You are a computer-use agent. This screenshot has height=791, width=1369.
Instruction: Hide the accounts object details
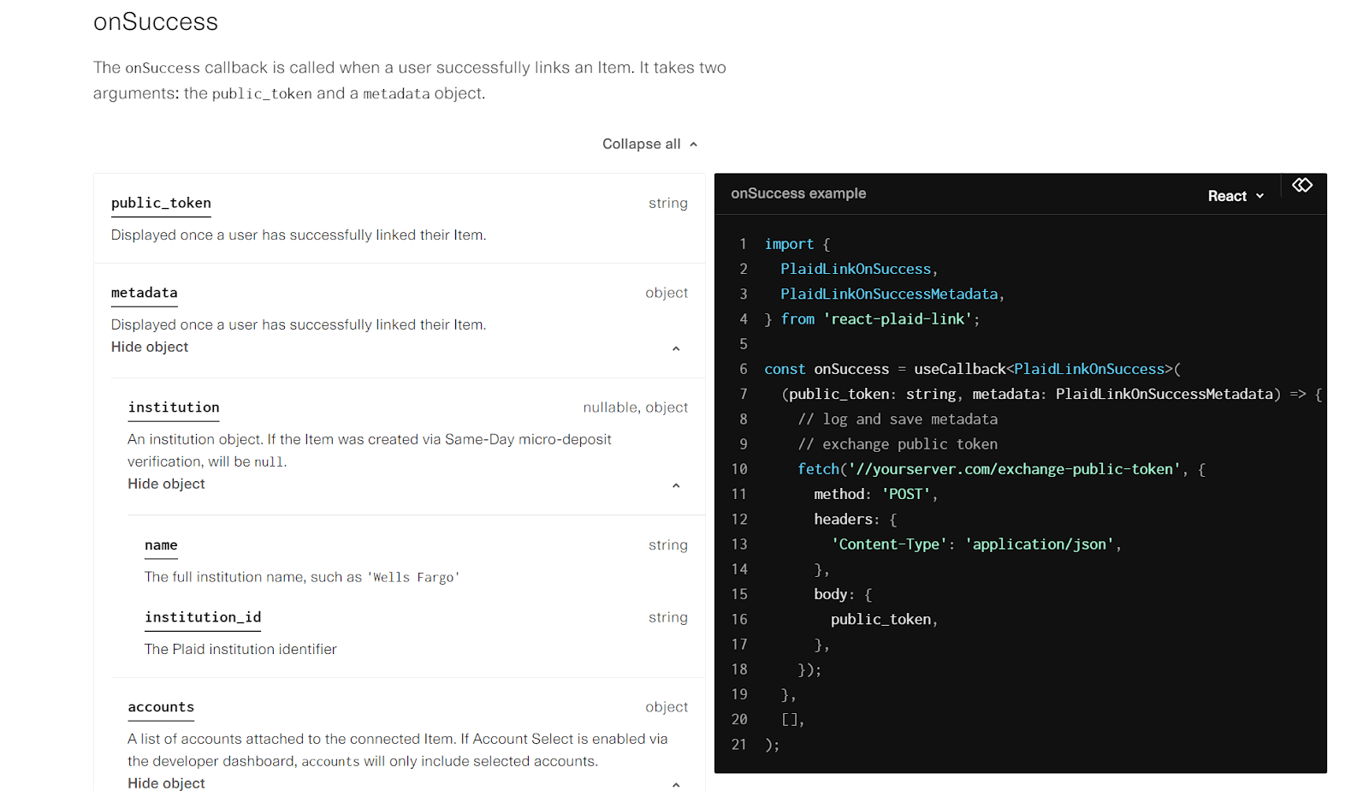(x=166, y=782)
